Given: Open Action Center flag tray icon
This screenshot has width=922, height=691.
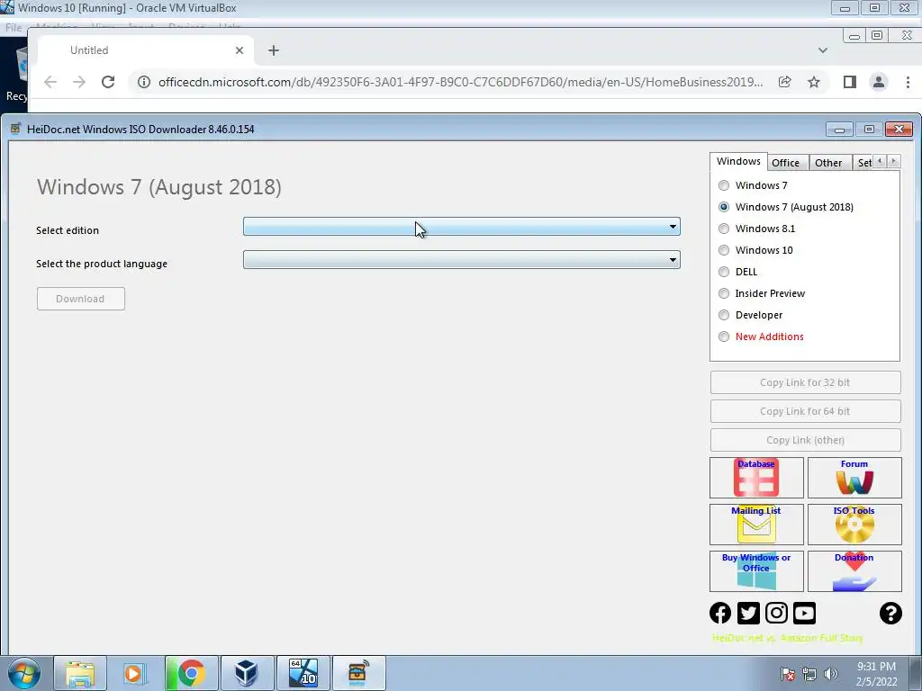Looking at the screenshot, I should point(787,674).
